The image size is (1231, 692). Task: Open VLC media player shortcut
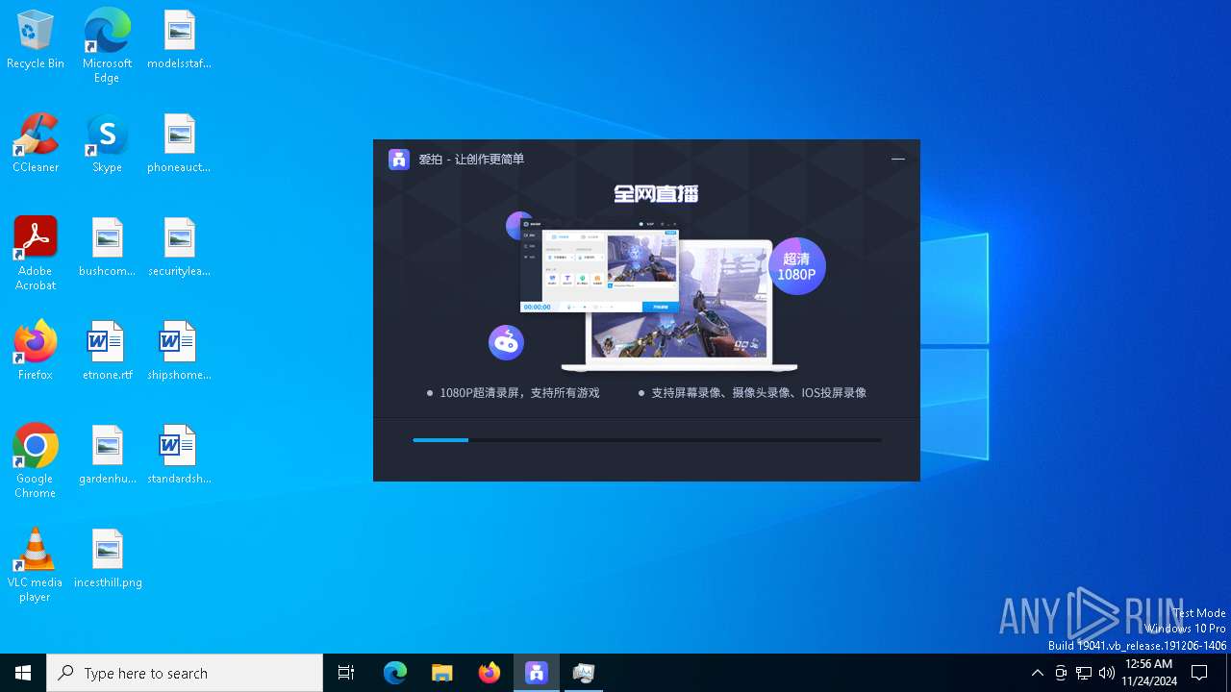[36, 565]
